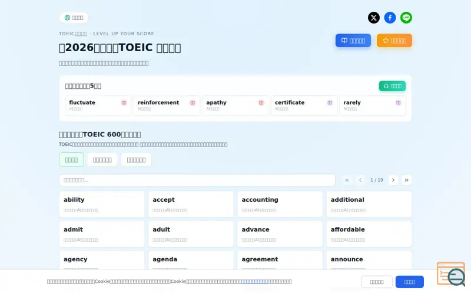Click the red badge on the apathy card
Viewport: 471px width, 294px height.
(x=261, y=102)
